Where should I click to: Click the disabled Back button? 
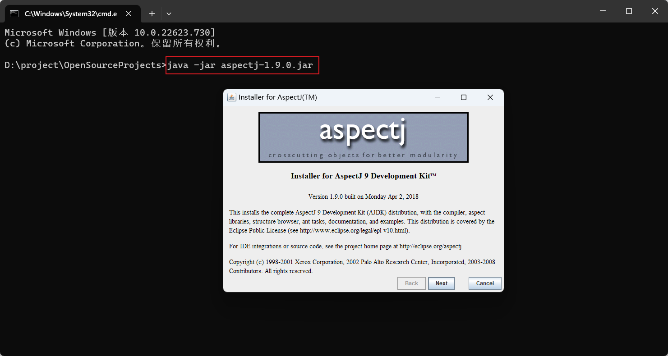click(x=411, y=283)
